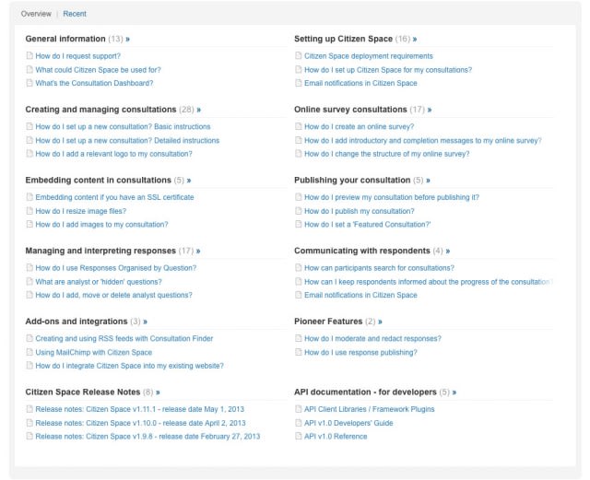The image size is (590, 480).
Task: Expand Add-ons and integrations arrow
Action: [146, 322]
